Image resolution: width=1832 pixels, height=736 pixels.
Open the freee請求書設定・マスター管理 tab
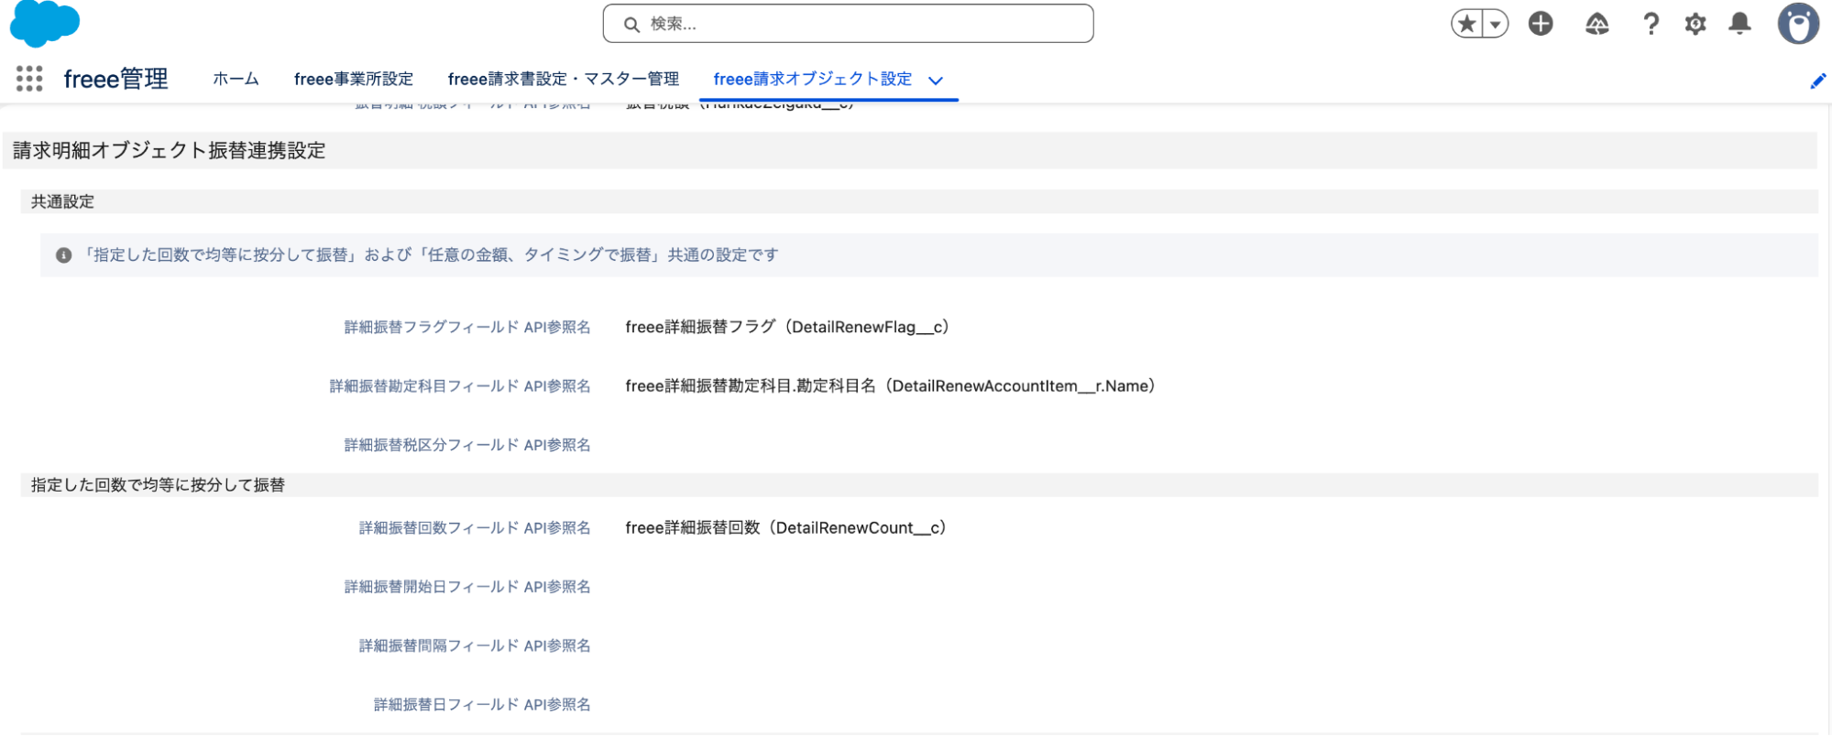point(564,79)
